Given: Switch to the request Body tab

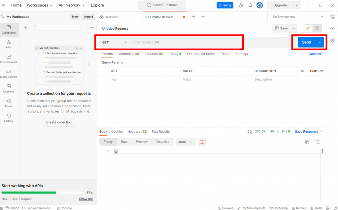Looking at the screenshot, I should 176,54.
